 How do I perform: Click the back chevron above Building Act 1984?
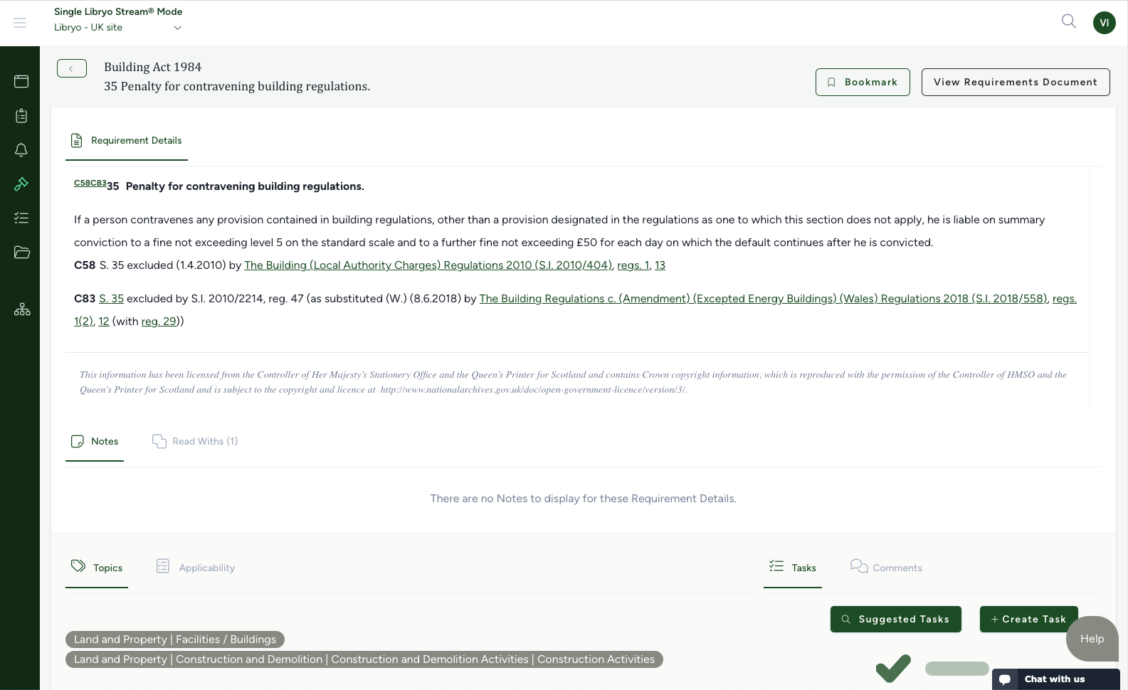click(x=71, y=68)
